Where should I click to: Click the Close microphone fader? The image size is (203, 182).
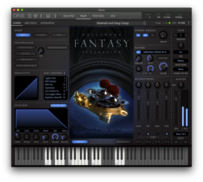139,97
